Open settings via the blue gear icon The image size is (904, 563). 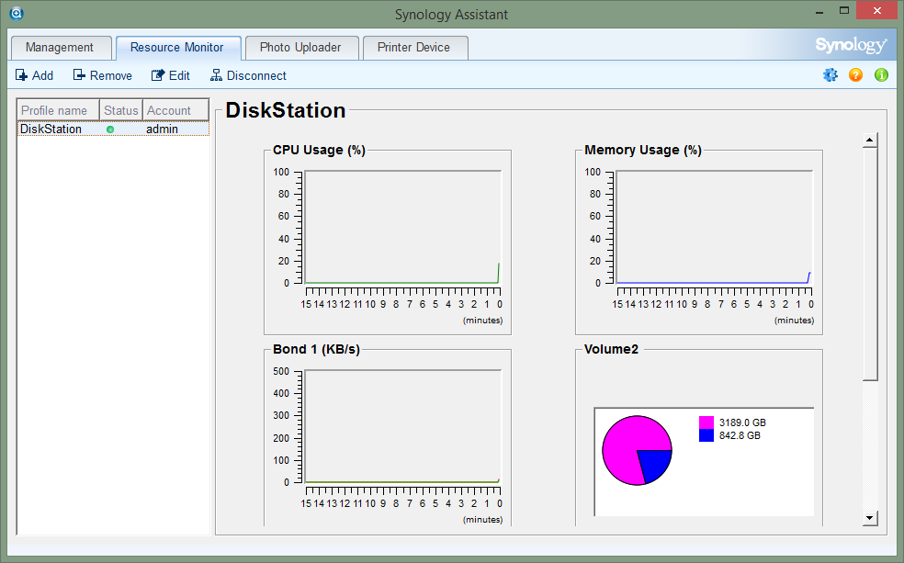[831, 75]
